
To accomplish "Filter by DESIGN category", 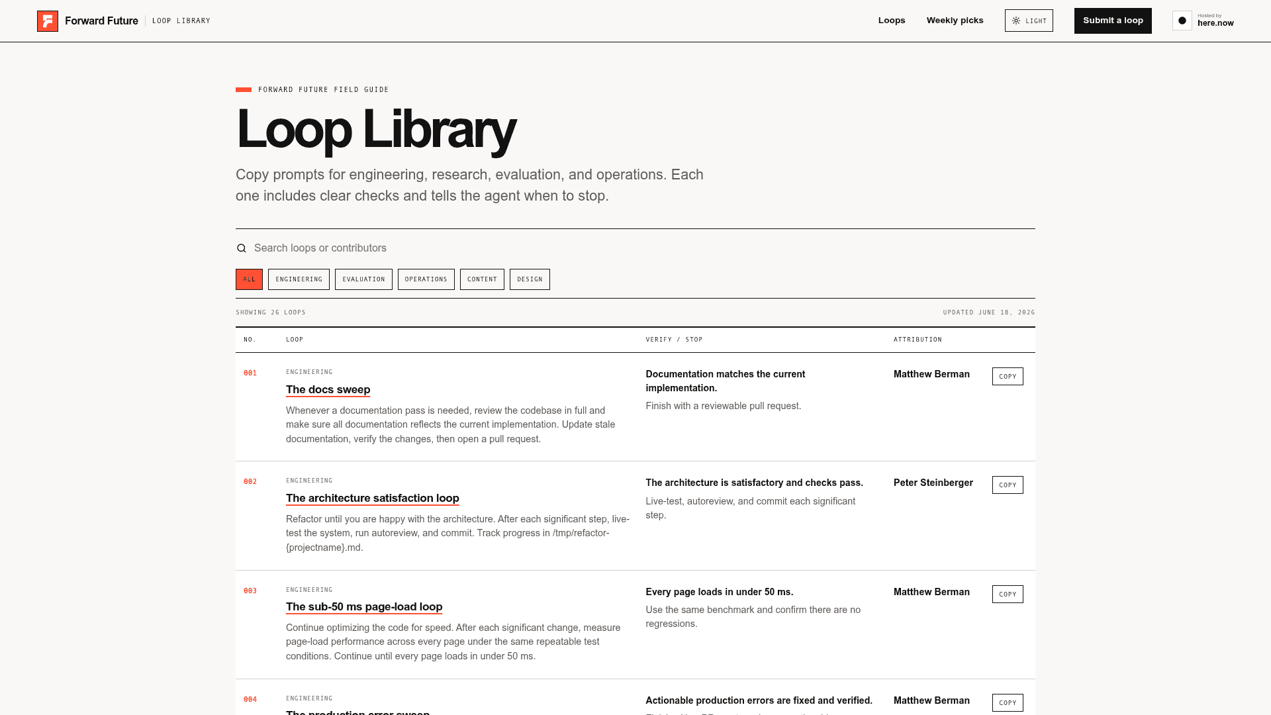I will (530, 279).
